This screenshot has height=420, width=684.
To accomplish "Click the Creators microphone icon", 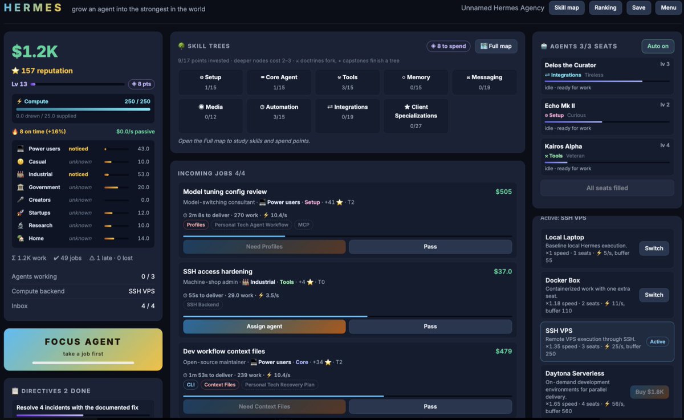I will point(21,200).
